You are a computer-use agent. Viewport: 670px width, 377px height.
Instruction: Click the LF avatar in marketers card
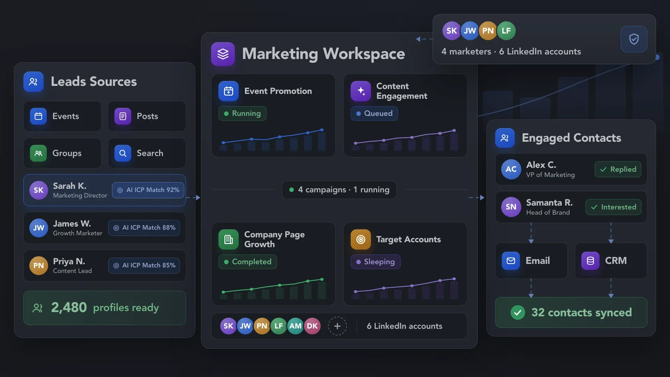(506, 31)
